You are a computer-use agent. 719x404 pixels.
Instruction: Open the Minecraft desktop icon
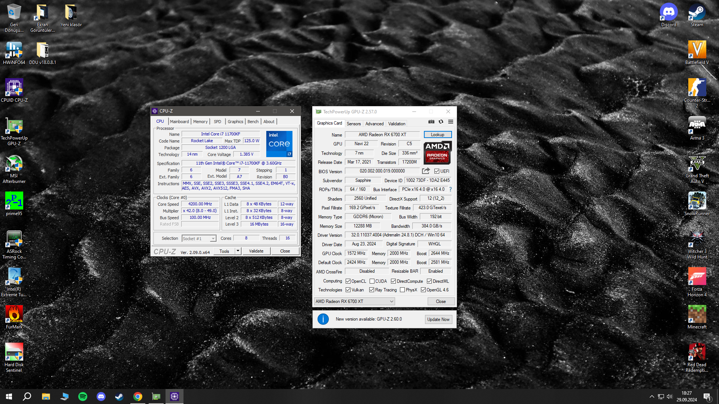tap(697, 317)
